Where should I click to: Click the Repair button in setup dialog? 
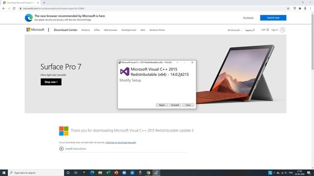click(x=162, y=105)
